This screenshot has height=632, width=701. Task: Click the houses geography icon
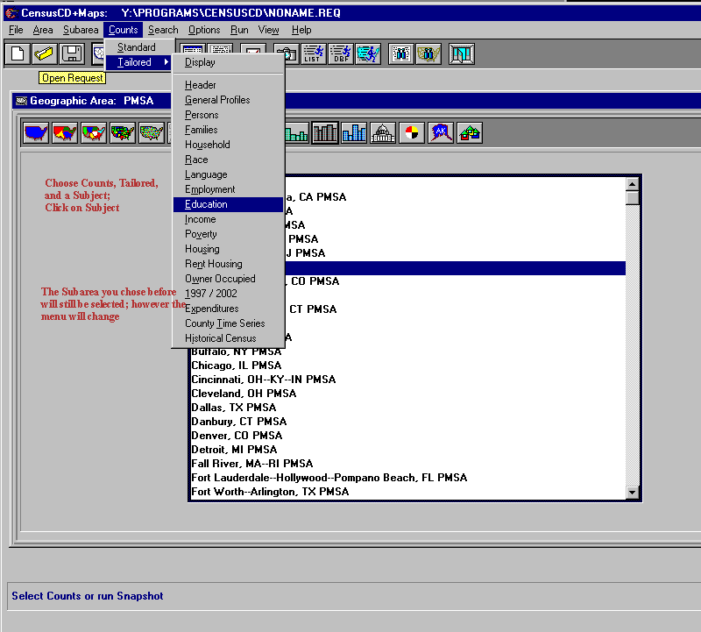[x=470, y=133]
